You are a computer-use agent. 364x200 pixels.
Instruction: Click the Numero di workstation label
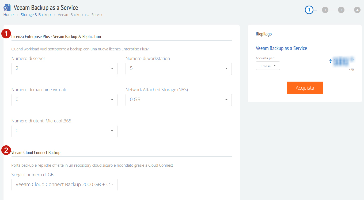click(148, 58)
